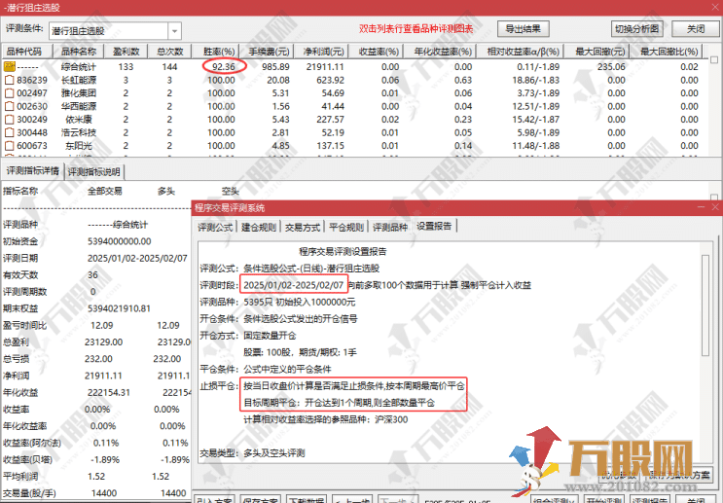The height and width of the screenshot is (503, 723).
Task: Switch to the 评测指标详情 tab
Action: click(x=32, y=171)
